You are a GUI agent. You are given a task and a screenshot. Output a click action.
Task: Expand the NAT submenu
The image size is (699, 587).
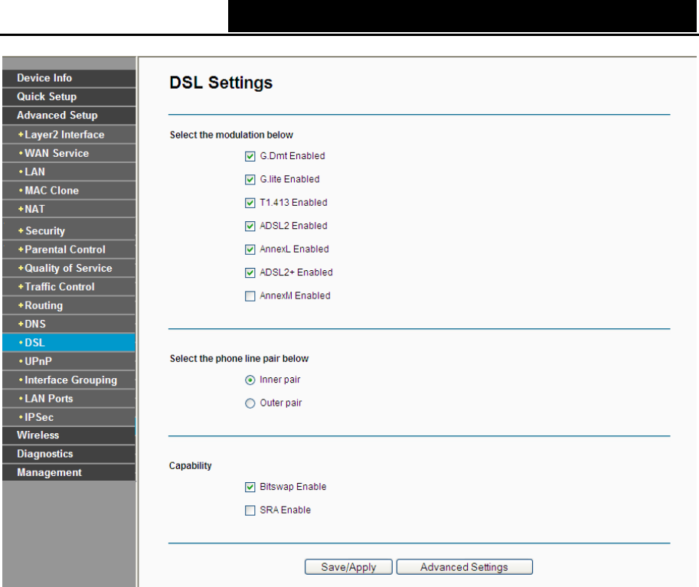(x=69, y=210)
